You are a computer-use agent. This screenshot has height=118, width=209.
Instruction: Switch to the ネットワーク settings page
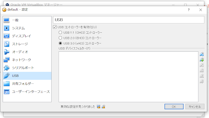click(x=27, y=60)
